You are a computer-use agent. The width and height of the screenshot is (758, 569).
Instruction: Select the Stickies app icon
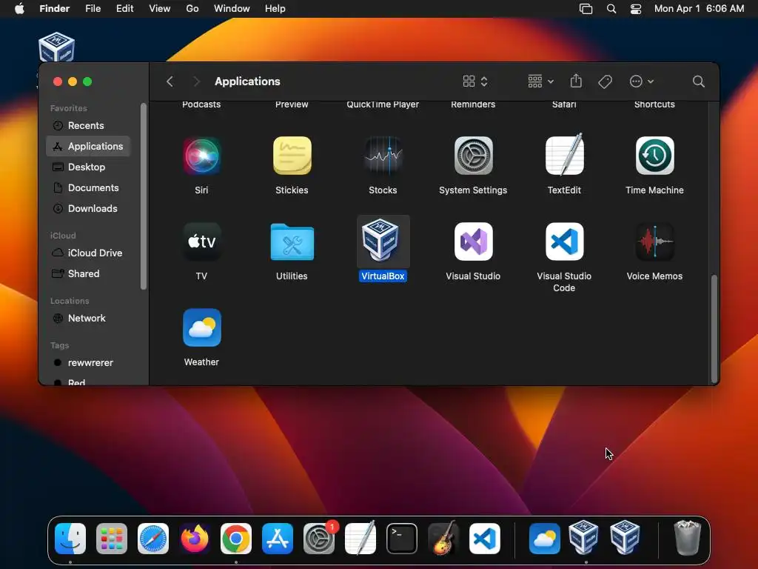coord(292,156)
